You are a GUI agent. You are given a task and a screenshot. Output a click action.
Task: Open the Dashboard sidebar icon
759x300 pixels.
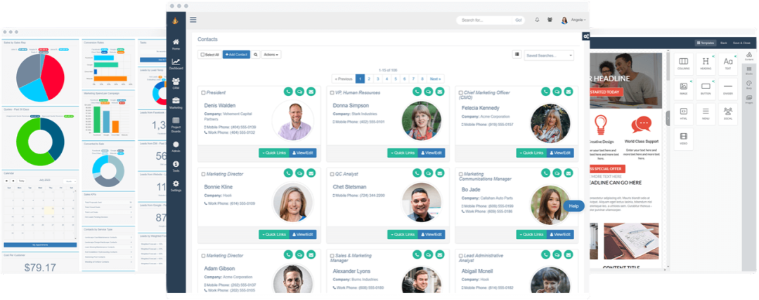[x=176, y=64]
